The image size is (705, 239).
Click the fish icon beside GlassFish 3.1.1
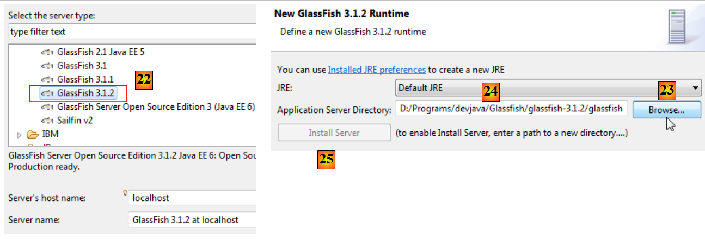[48, 79]
